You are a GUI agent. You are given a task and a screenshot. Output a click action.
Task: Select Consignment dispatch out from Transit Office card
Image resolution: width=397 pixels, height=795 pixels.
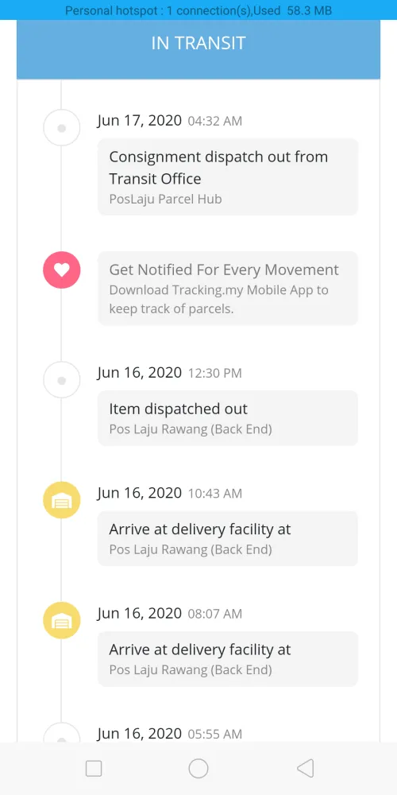point(228,176)
